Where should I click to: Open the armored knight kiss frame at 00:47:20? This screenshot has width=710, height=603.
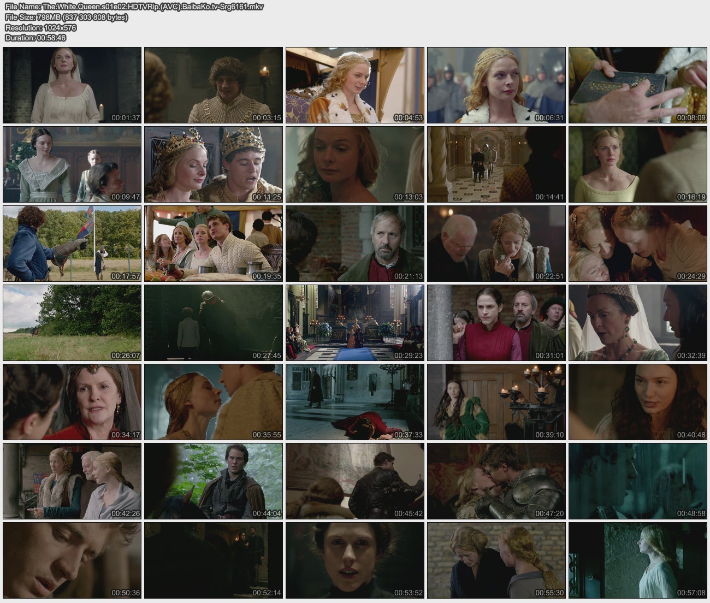click(496, 481)
